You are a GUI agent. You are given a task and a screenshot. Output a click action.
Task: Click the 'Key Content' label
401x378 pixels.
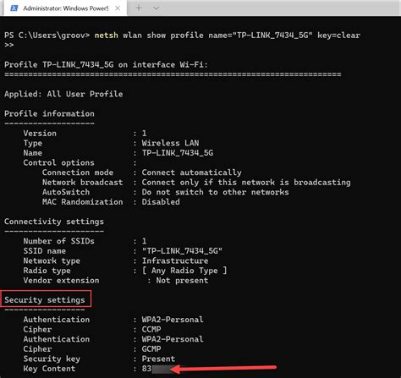49,369
